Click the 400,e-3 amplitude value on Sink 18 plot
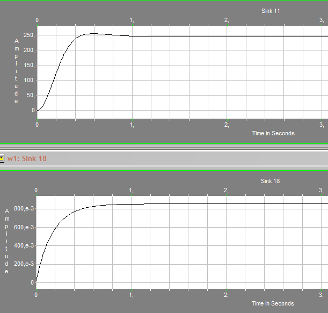 click(24, 246)
